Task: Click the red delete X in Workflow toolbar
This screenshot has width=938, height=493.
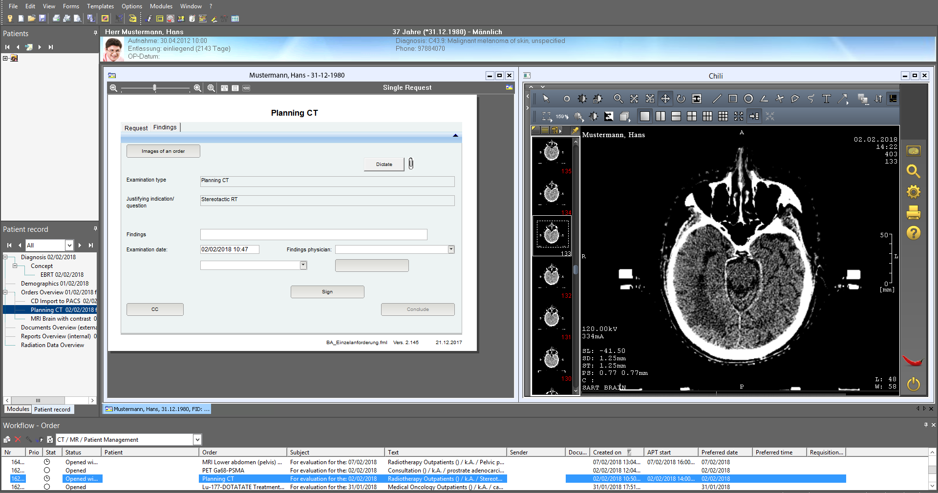Action: point(18,439)
